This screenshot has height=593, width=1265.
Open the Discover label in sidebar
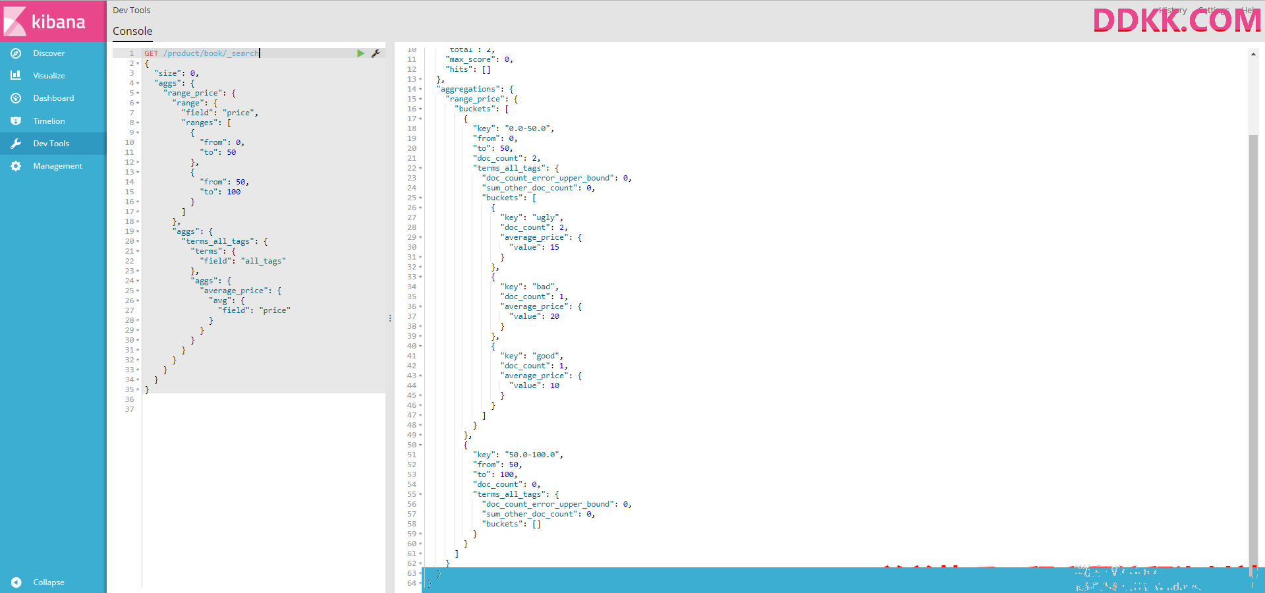point(49,53)
